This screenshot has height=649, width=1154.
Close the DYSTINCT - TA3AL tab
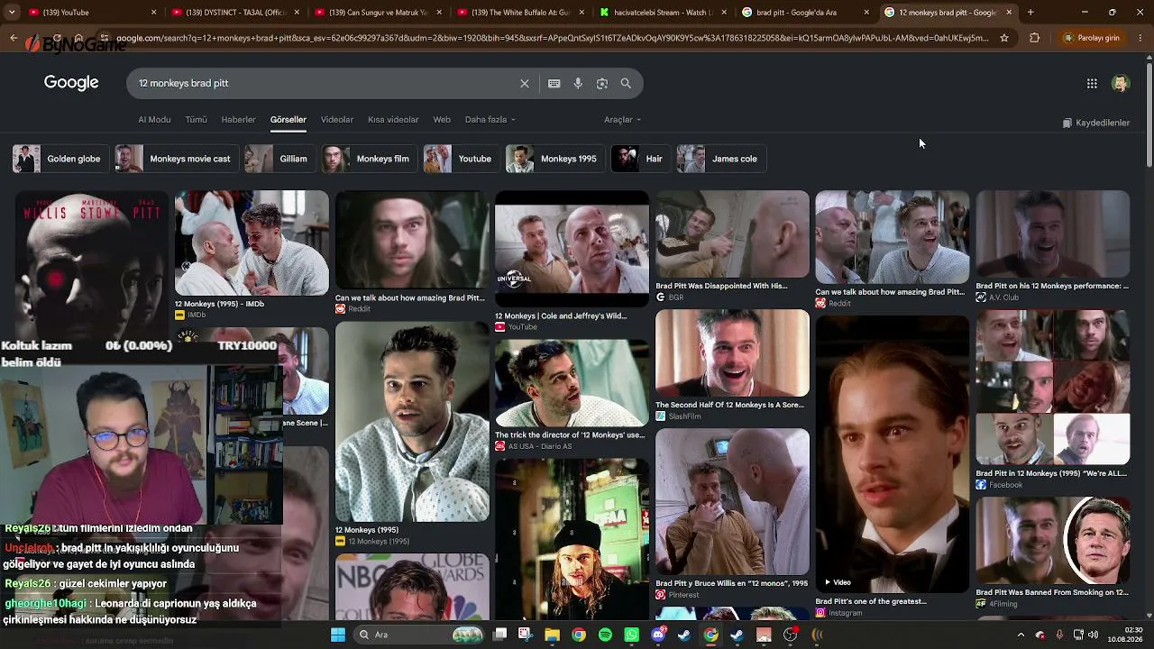click(x=297, y=13)
